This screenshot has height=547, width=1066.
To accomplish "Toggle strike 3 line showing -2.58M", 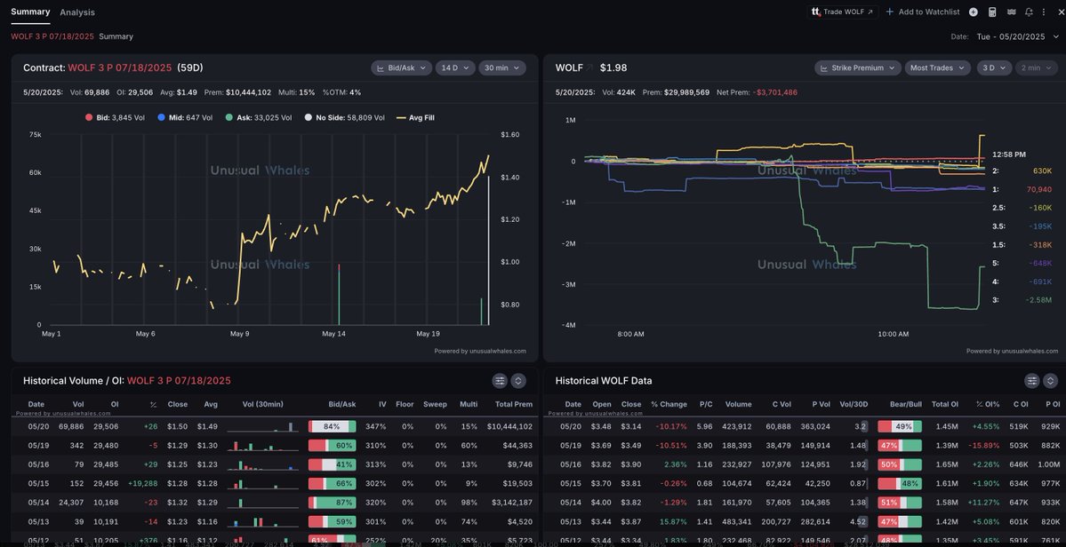I will pyautogui.click(x=1022, y=299).
